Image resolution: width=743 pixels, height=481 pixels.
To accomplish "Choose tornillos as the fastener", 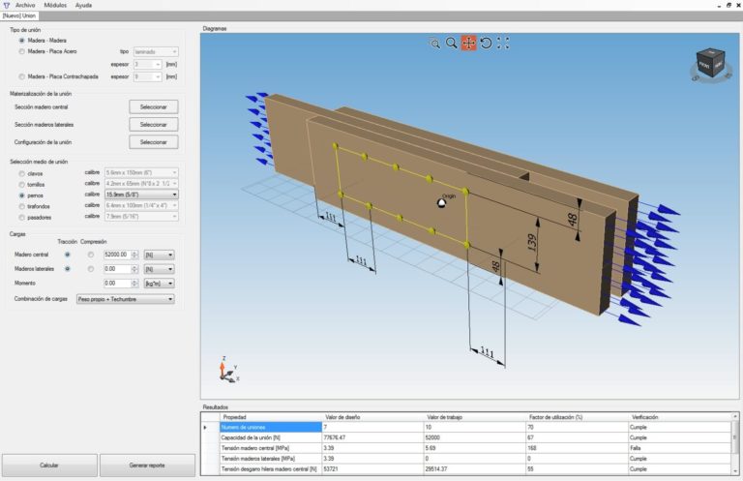I will [22, 185].
